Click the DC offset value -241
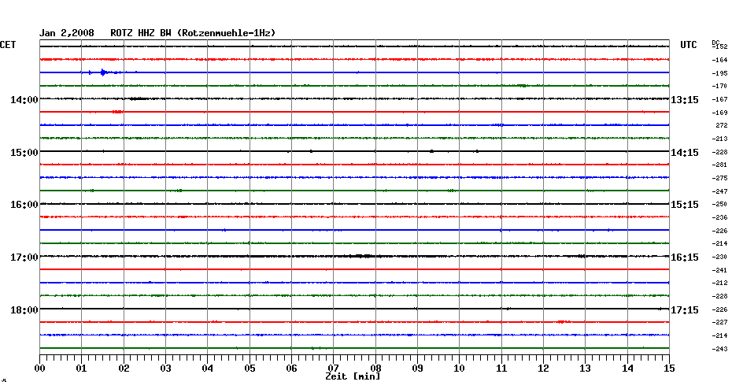This screenshot has height=389, width=732. click(x=720, y=270)
